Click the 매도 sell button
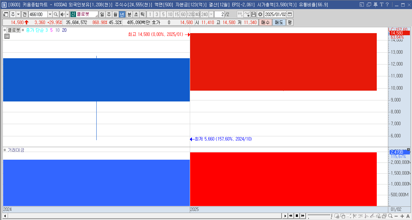This screenshot has width=412, height=220. pos(279,23)
